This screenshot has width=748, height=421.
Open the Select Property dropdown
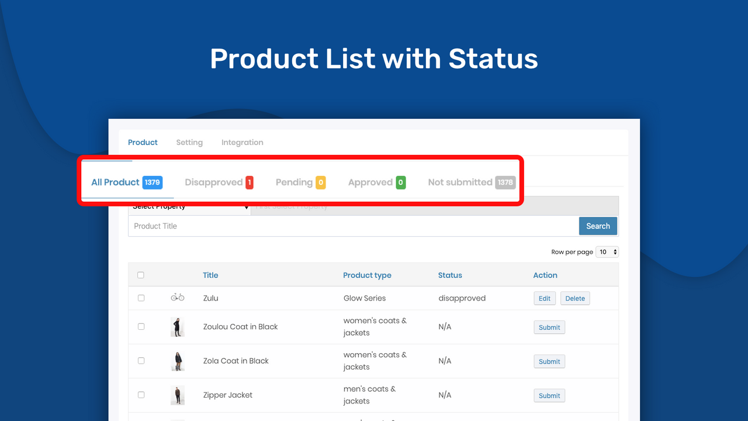point(189,206)
